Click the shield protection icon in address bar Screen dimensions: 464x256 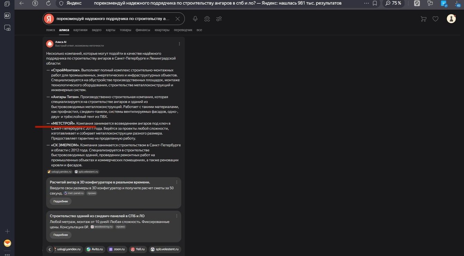[61, 3]
